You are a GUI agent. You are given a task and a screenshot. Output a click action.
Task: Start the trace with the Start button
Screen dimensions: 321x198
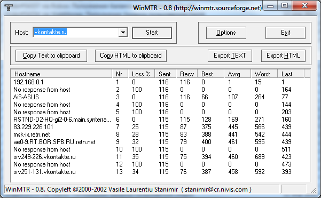(152, 33)
